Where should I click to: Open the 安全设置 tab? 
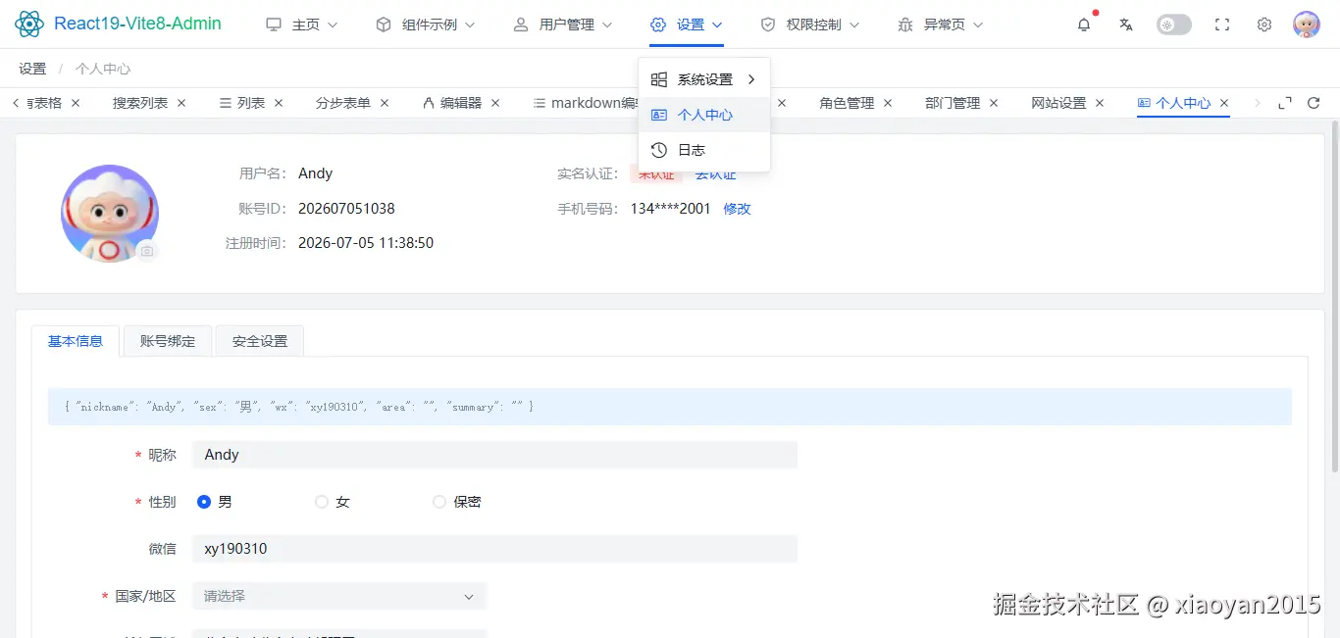tap(260, 341)
